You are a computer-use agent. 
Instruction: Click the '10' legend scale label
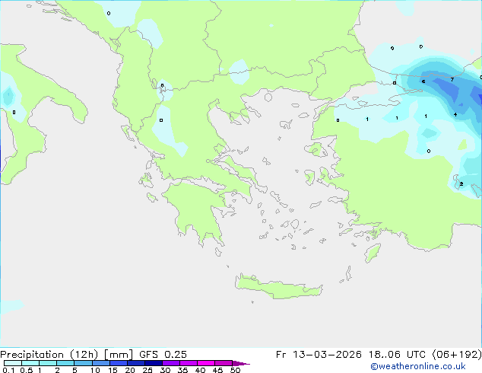(x=95, y=370)
